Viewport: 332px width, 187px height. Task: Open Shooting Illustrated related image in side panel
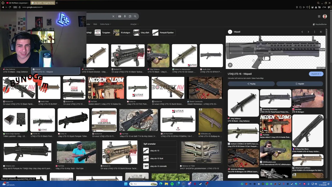(275, 98)
